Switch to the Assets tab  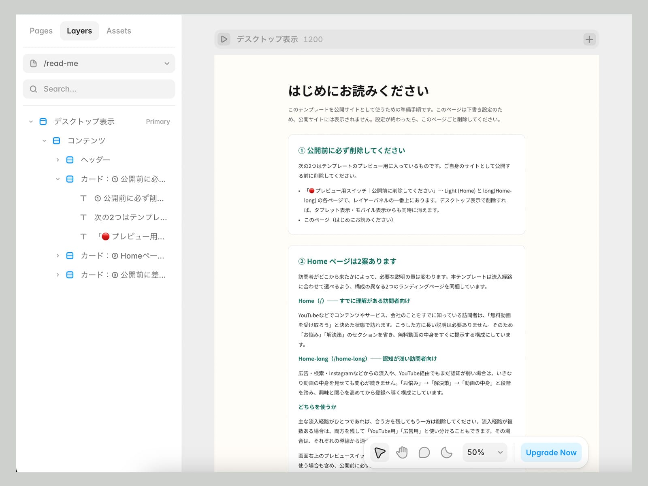click(x=119, y=31)
